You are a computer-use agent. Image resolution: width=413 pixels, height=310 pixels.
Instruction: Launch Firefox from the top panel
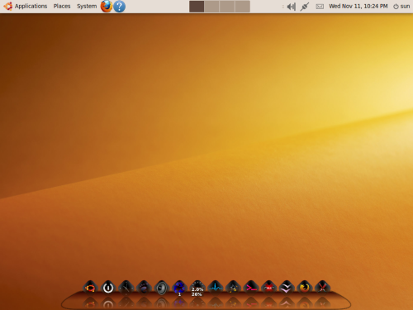107,7
